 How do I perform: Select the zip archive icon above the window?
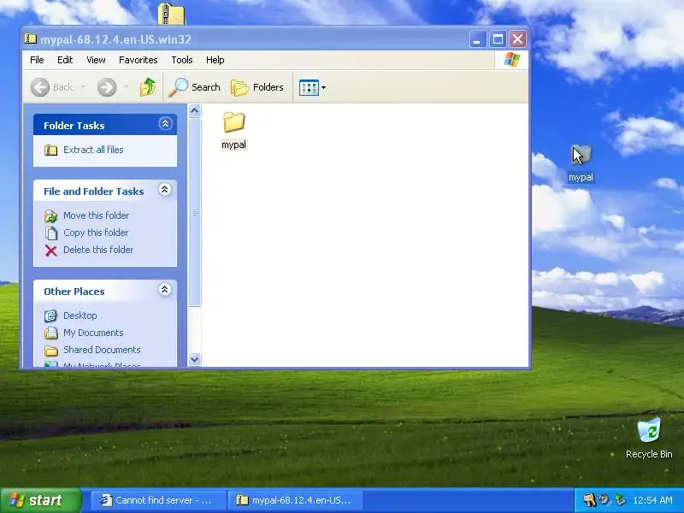(x=171, y=14)
